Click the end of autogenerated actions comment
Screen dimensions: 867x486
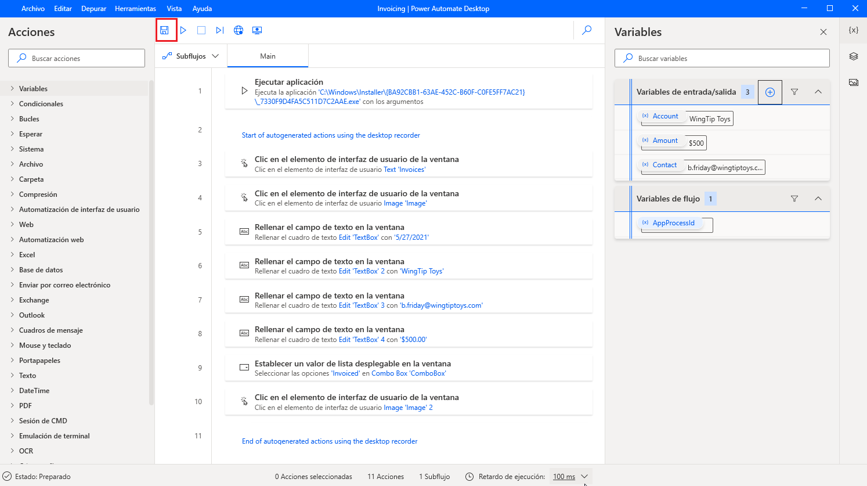click(x=330, y=441)
